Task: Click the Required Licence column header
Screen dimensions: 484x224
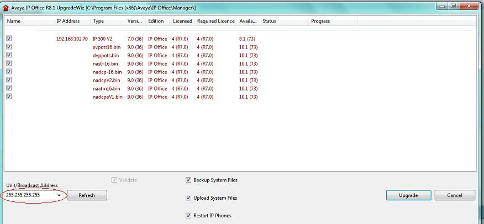Action: (216, 22)
